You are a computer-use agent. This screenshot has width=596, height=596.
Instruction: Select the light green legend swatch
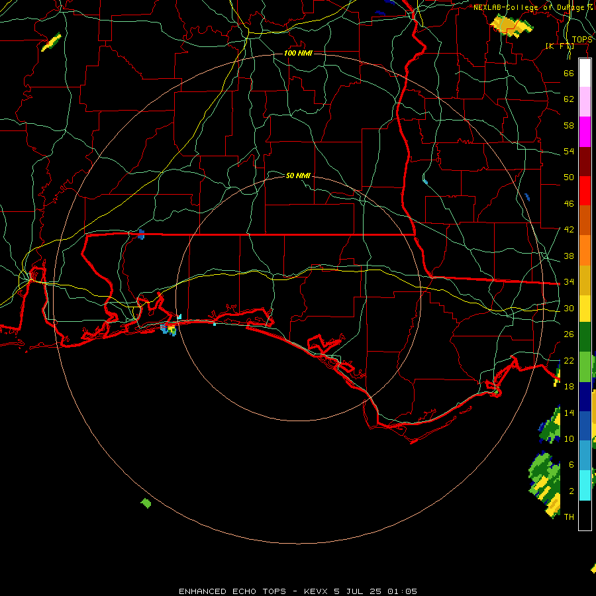[585, 367]
